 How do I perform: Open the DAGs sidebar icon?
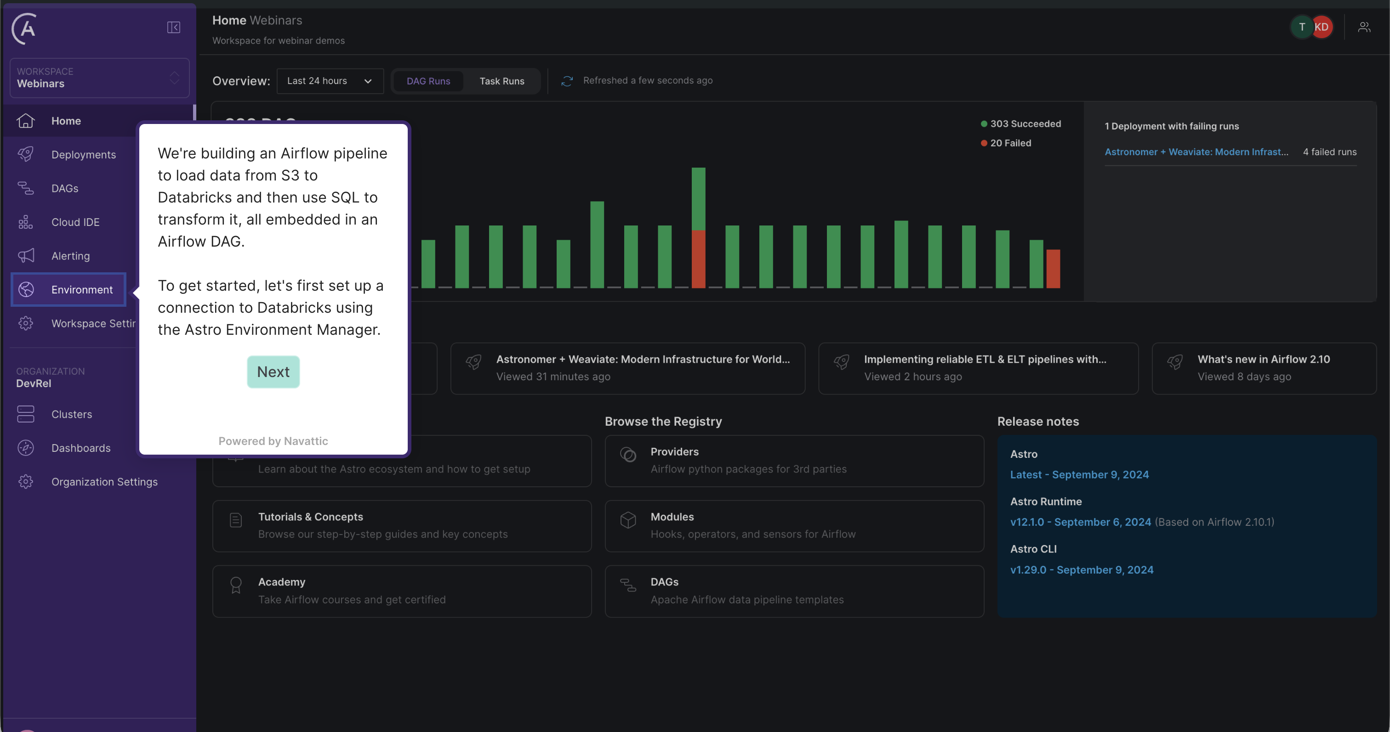click(x=25, y=188)
